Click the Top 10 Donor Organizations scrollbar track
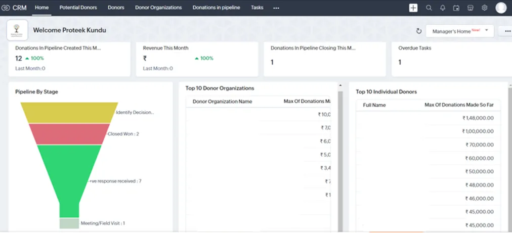 tap(340, 160)
